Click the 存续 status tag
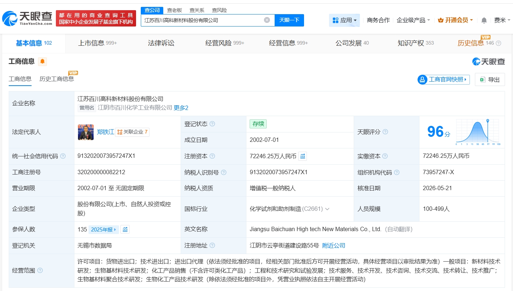 pos(258,124)
